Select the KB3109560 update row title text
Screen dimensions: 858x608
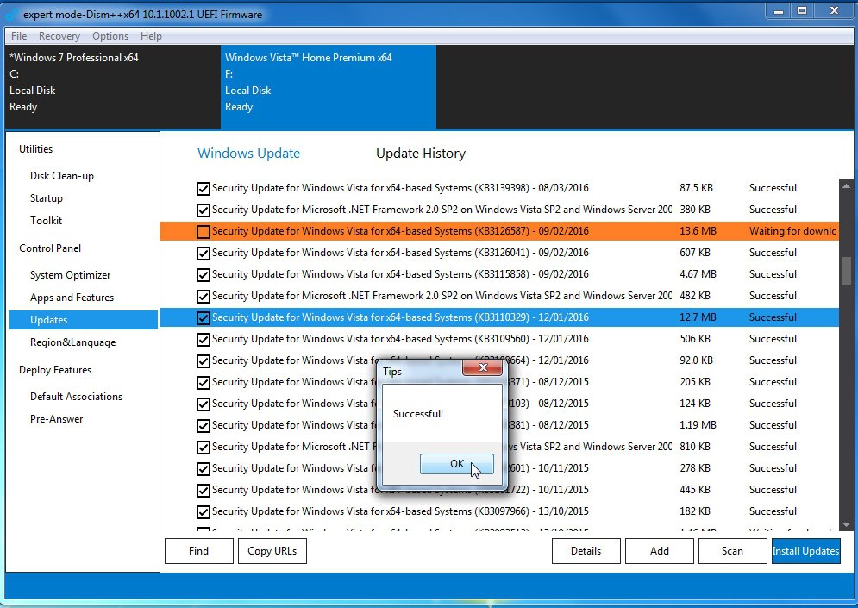(401, 339)
